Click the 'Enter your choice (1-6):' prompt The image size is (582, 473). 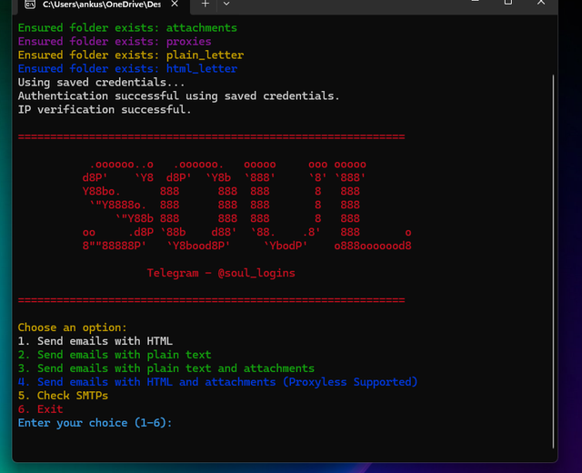tap(95, 423)
